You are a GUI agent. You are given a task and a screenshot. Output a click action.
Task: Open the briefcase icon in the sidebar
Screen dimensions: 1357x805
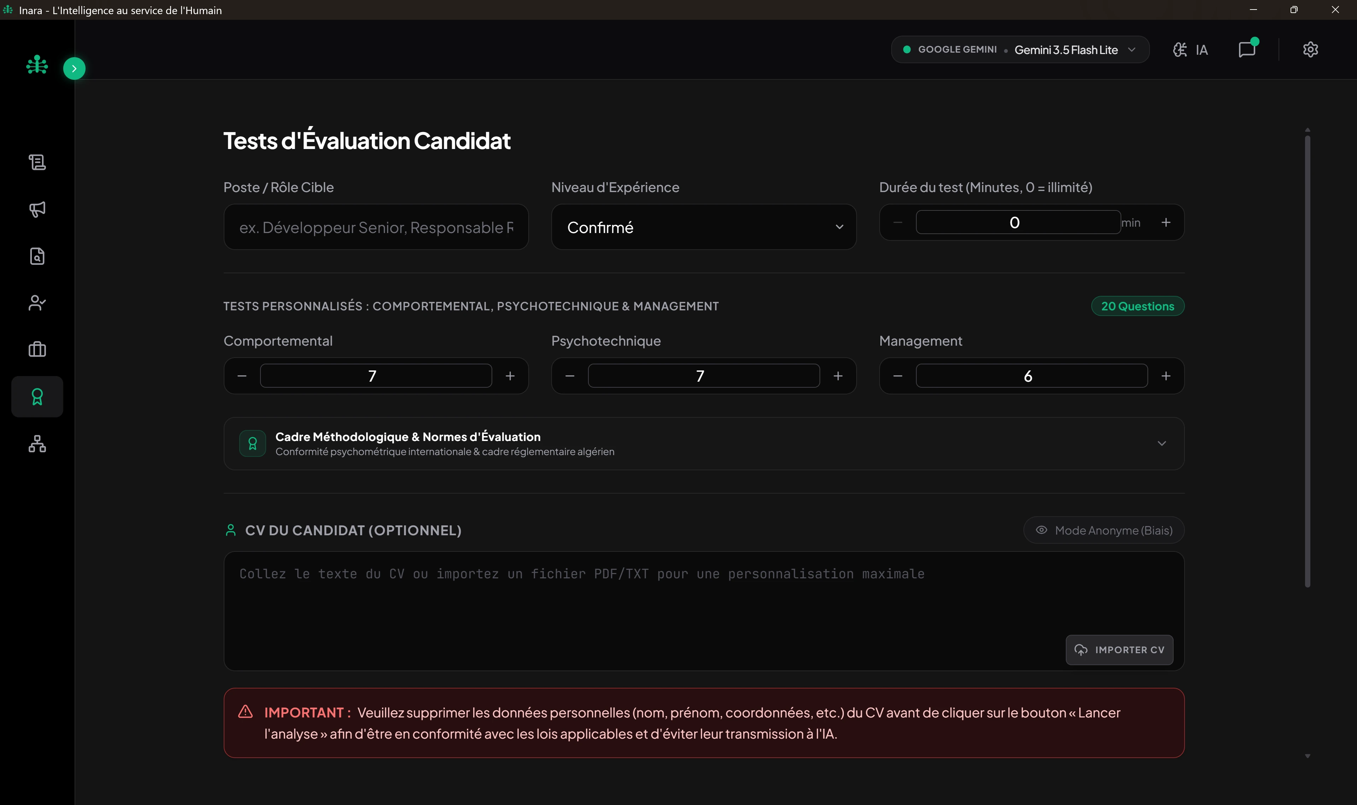pyautogui.click(x=37, y=349)
